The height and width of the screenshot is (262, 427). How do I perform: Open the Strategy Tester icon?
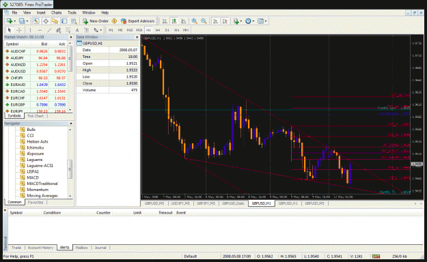pos(74,21)
